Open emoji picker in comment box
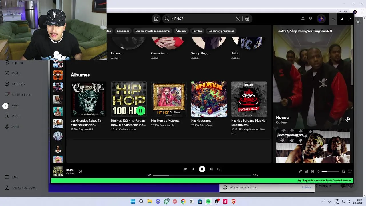This screenshot has width=366, height=206. coord(225,187)
